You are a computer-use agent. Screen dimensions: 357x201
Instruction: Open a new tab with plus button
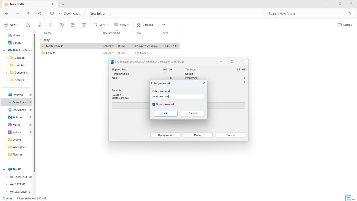63,4
